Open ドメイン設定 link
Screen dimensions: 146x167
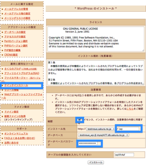point(11,112)
